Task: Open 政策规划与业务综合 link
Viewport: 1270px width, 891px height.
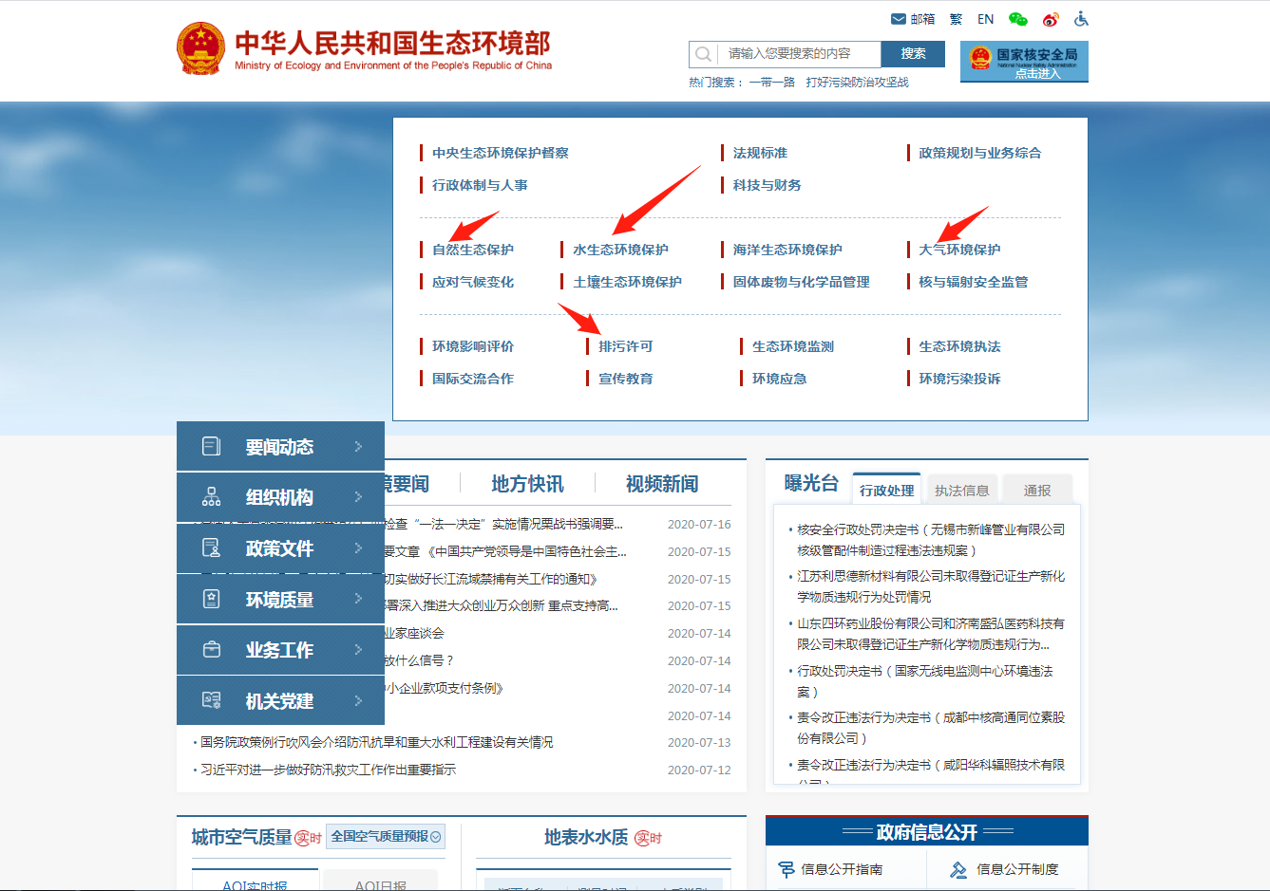Action: [979, 153]
